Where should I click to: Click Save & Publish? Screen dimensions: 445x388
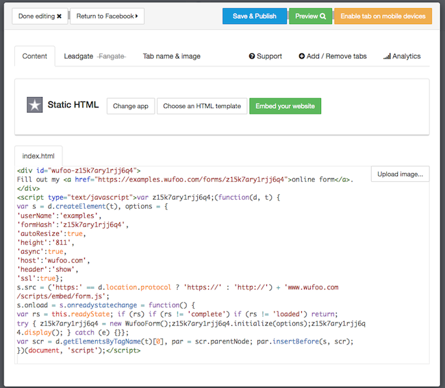(255, 16)
